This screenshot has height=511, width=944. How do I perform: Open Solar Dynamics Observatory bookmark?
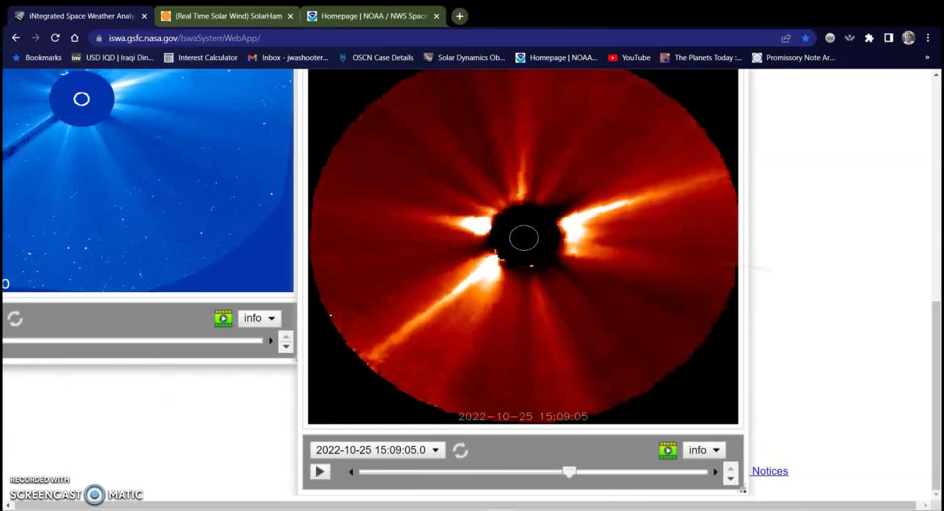pyautogui.click(x=465, y=58)
